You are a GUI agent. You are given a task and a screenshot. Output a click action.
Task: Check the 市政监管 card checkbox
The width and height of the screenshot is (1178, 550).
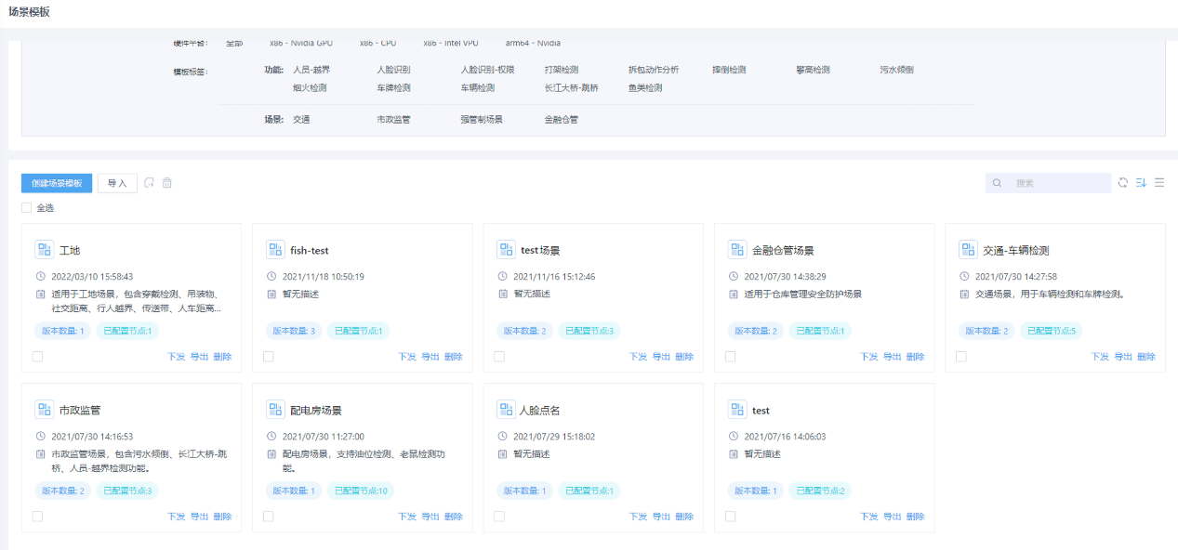pyautogui.click(x=38, y=517)
